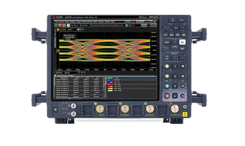Click the rising edge trigger icon
Screen dimensions: 245x146
[129, 25]
